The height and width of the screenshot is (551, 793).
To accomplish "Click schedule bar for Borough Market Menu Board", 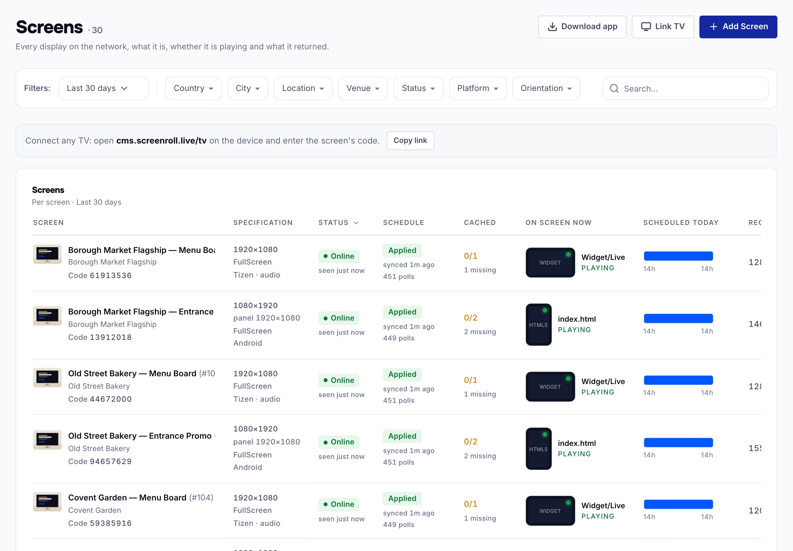I will pos(678,256).
